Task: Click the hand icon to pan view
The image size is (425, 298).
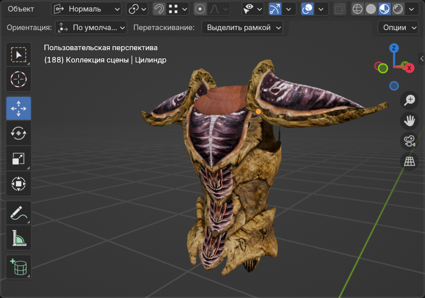Action: [x=410, y=121]
